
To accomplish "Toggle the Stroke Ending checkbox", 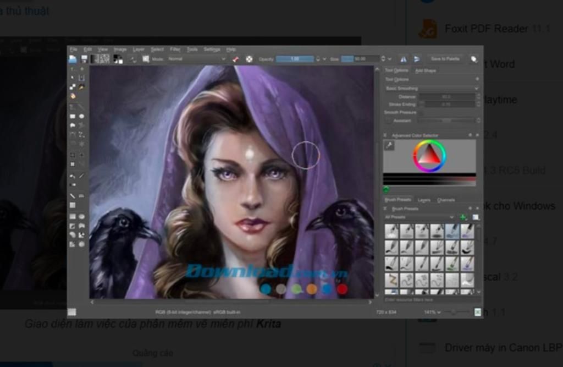I will (x=422, y=104).
